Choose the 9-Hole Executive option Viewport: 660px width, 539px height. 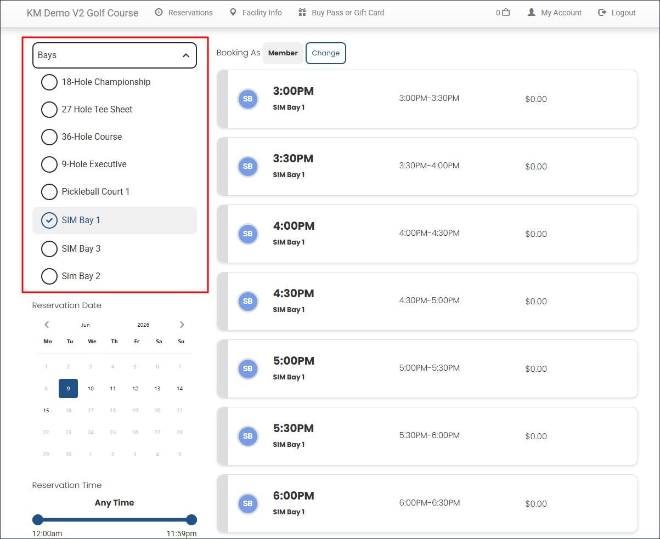click(x=49, y=164)
